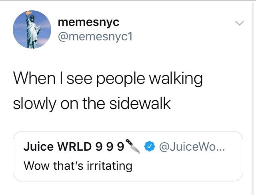This screenshot has width=256, height=195.
Task: Click the word "When" starting the tweet
Action: [34, 78]
